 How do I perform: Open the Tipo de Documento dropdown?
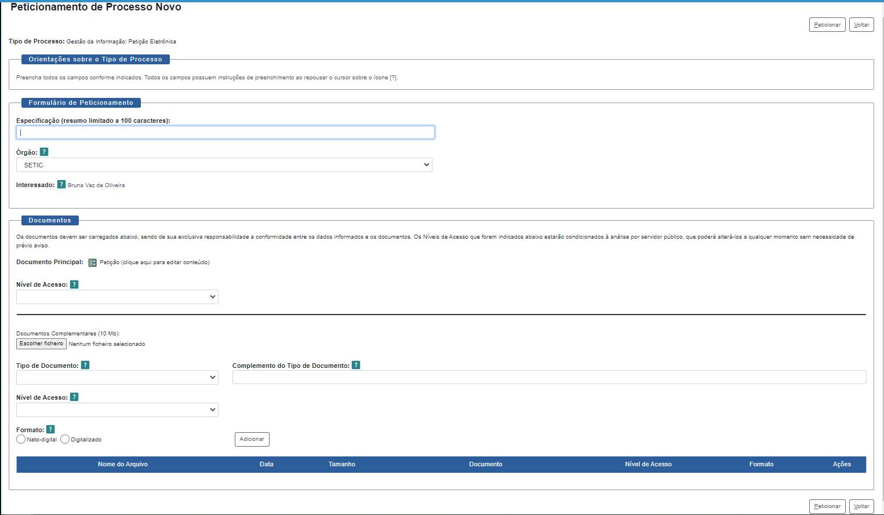click(117, 378)
